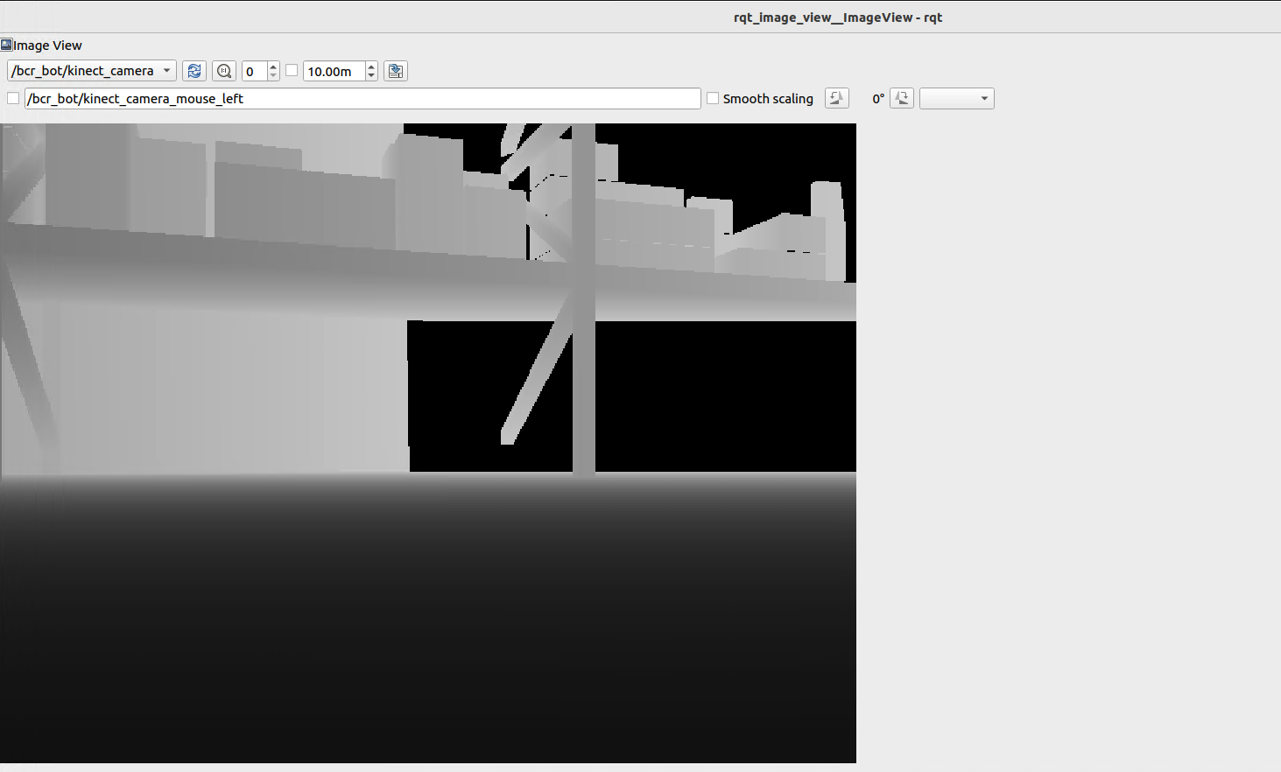Enable mouse click publishing checkbox
The image size is (1281, 772).
pyautogui.click(x=13, y=98)
